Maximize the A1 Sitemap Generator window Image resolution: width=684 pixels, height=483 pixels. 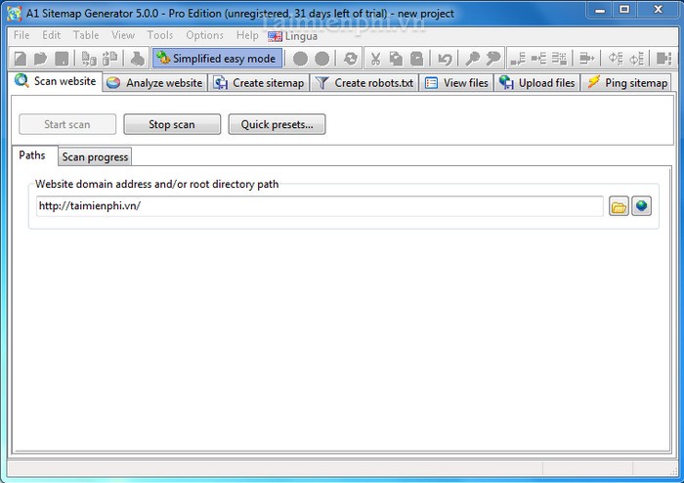click(624, 10)
